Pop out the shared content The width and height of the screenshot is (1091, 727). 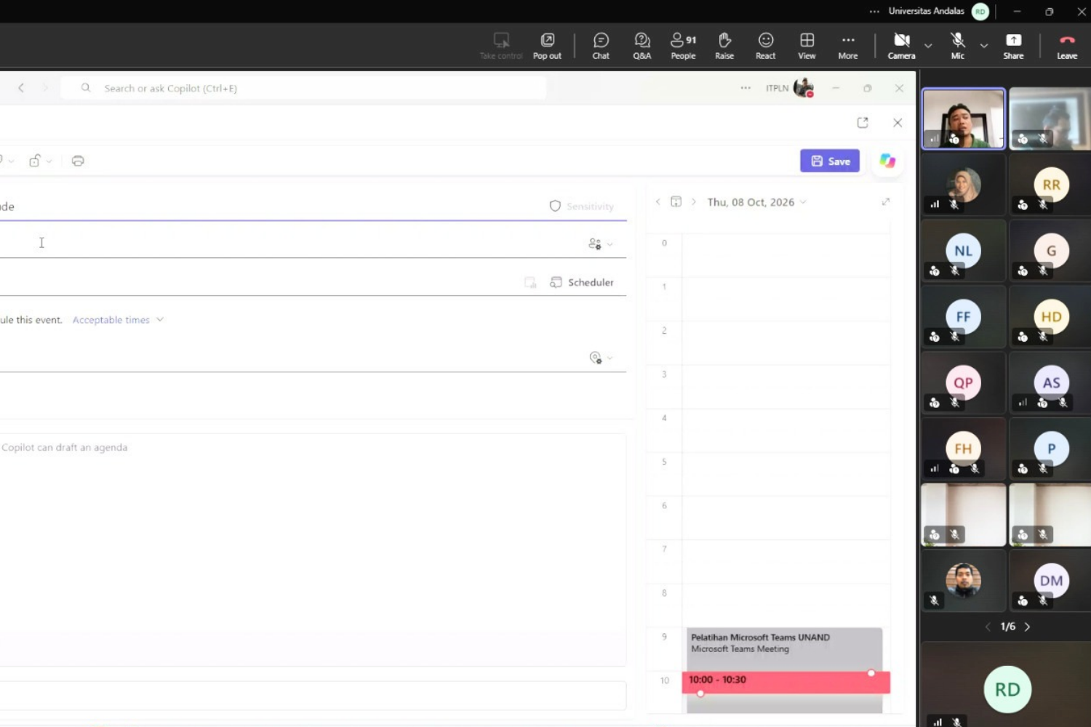(x=547, y=46)
